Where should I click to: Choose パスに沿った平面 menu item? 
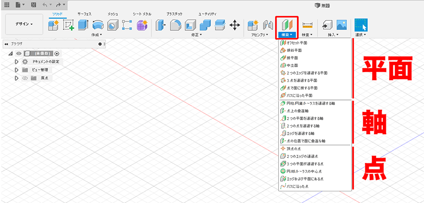pos(315,96)
